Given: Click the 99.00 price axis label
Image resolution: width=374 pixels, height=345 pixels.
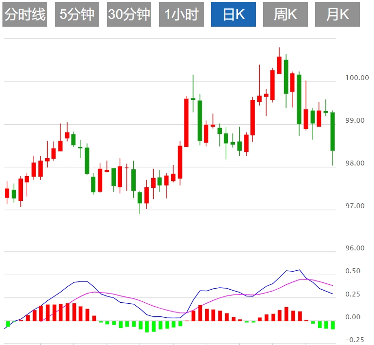Looking at the screenshot, I should [355, 120].
